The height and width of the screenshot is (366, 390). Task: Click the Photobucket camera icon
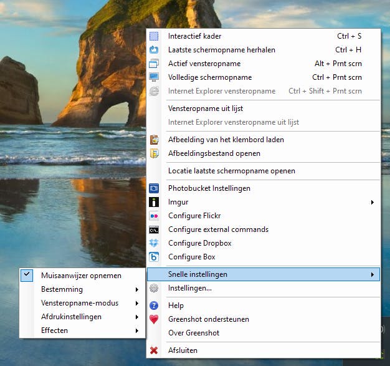click(x=154, y=188)
